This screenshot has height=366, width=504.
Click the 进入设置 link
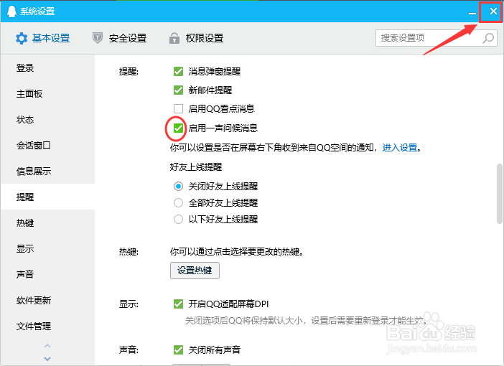coord(399,148)
